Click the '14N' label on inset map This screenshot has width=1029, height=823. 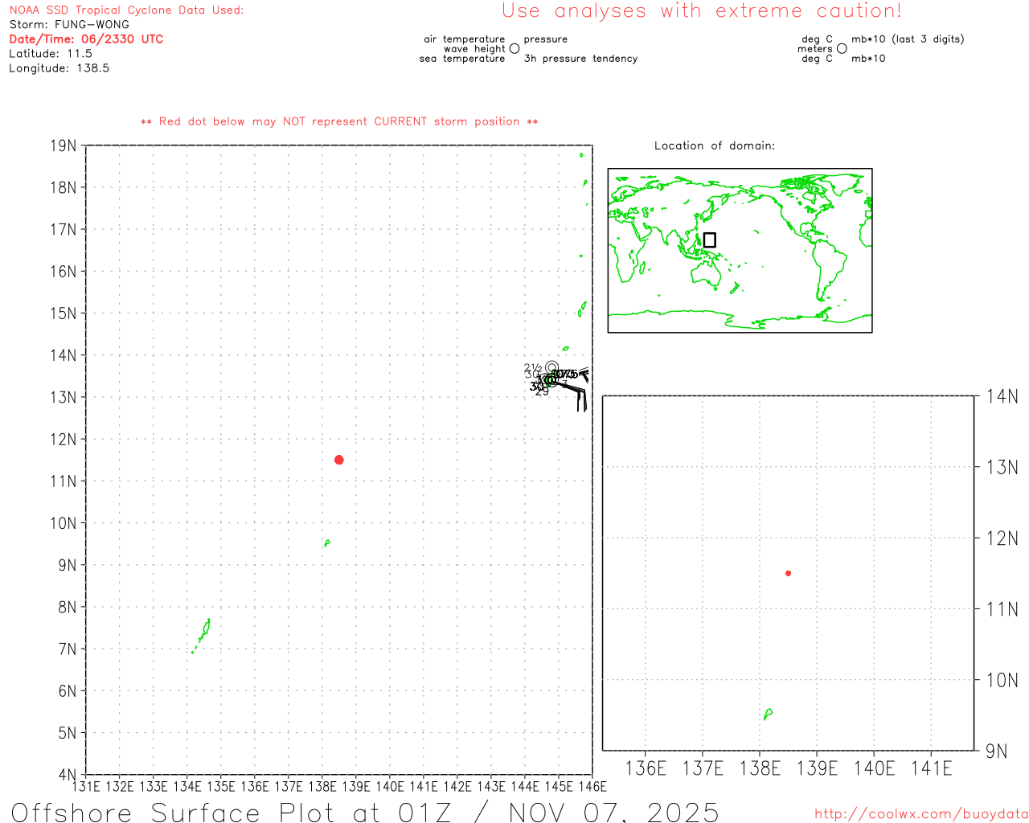pos(1002,396)
